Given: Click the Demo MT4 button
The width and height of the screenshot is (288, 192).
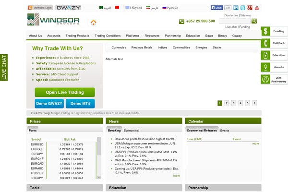Looking at the screenshot, I should click(x=80, y=104).
